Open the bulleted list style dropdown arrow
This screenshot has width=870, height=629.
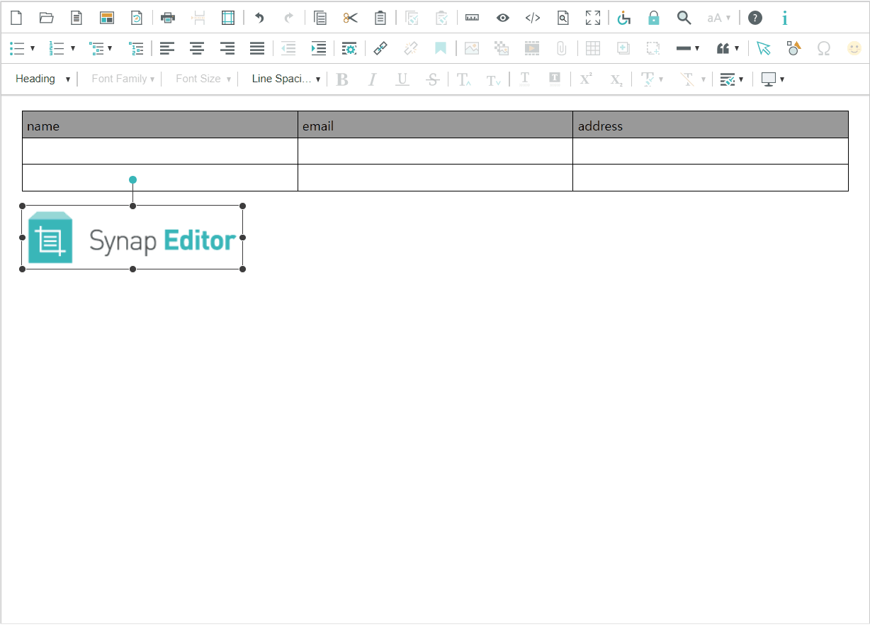click(x=33, y=48)
